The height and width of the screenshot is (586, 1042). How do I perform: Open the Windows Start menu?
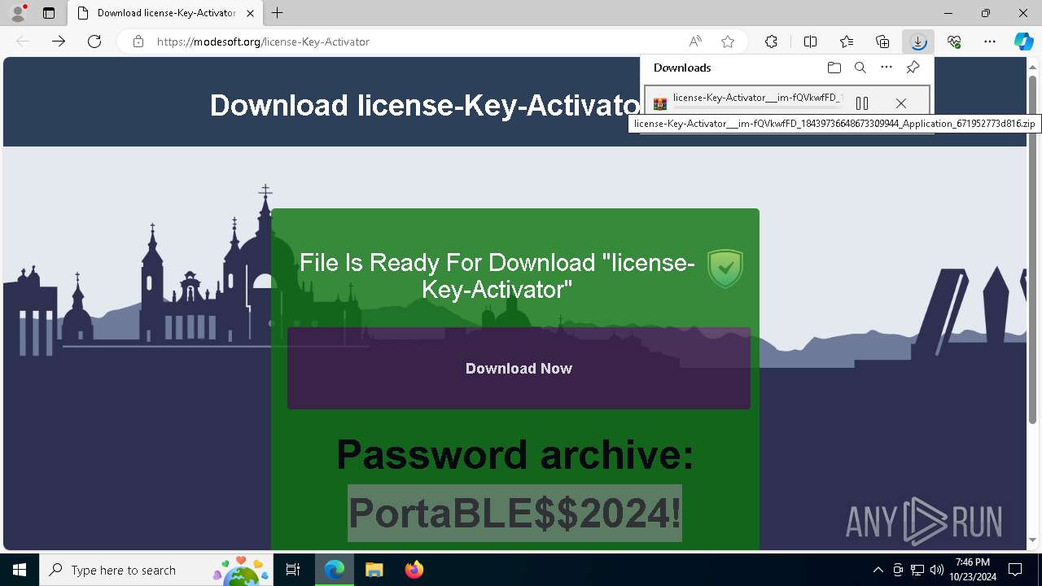pyautogui.click(x=20, y=570)
